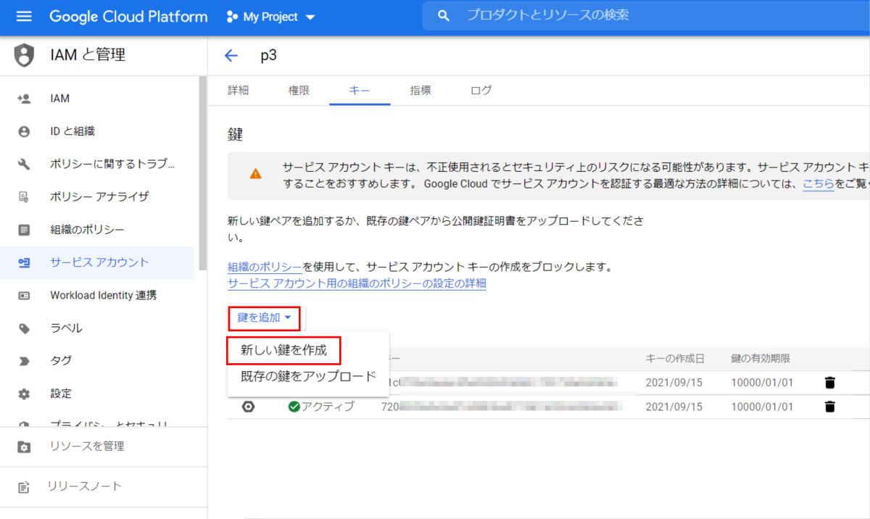Click the trash icon for the bottom key

(x=829, y=406)
